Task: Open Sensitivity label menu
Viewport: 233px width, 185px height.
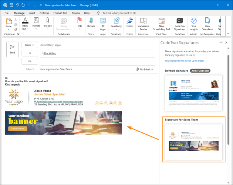Action: click(116, 24)
